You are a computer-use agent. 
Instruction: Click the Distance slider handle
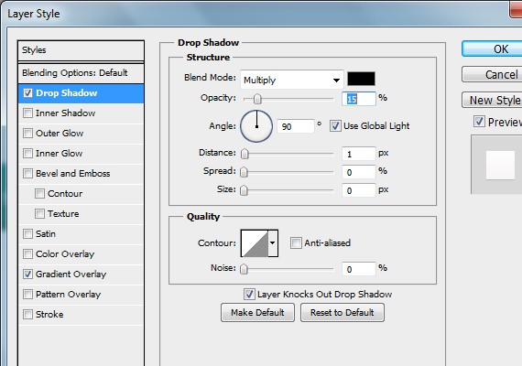[245, 154]
